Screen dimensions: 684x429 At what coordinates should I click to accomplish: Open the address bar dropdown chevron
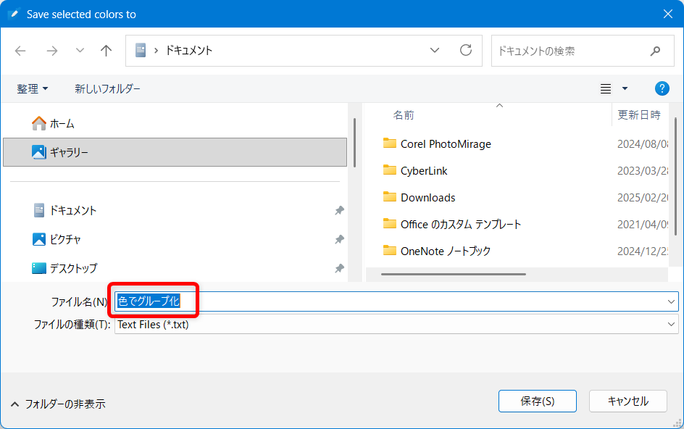(434, 50)
